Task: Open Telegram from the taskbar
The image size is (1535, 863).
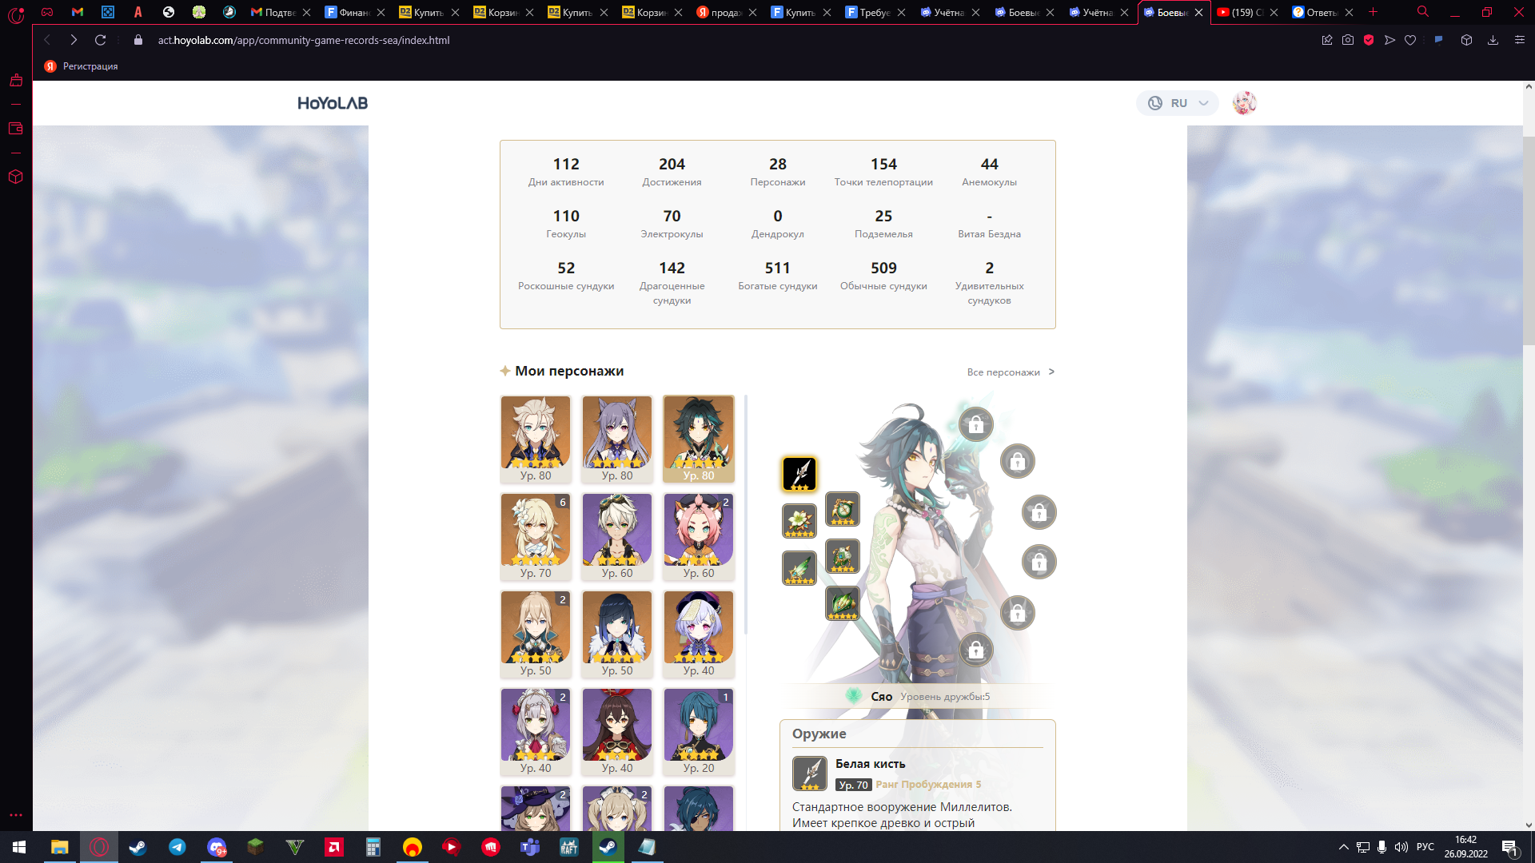Action: tap(177, 847)
